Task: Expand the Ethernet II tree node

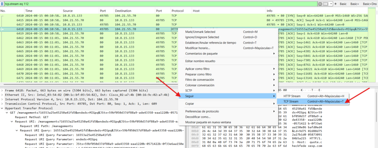Action: tap(2, 94)
